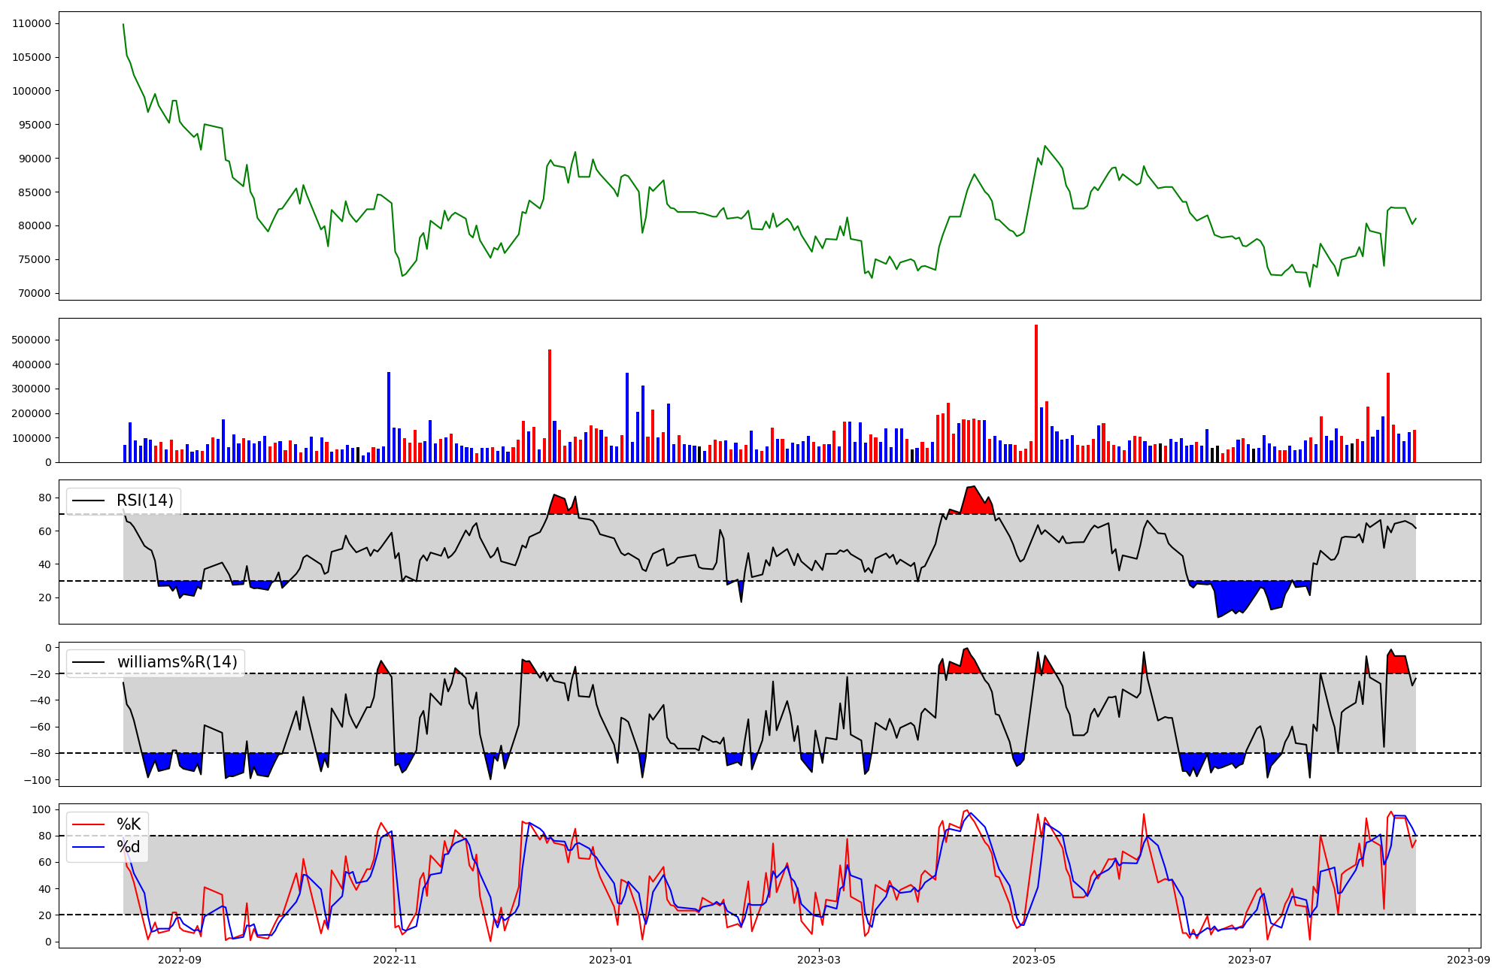Click the 90000 price axis label
Screen dimensions: 1504x977
pos(35,159)
